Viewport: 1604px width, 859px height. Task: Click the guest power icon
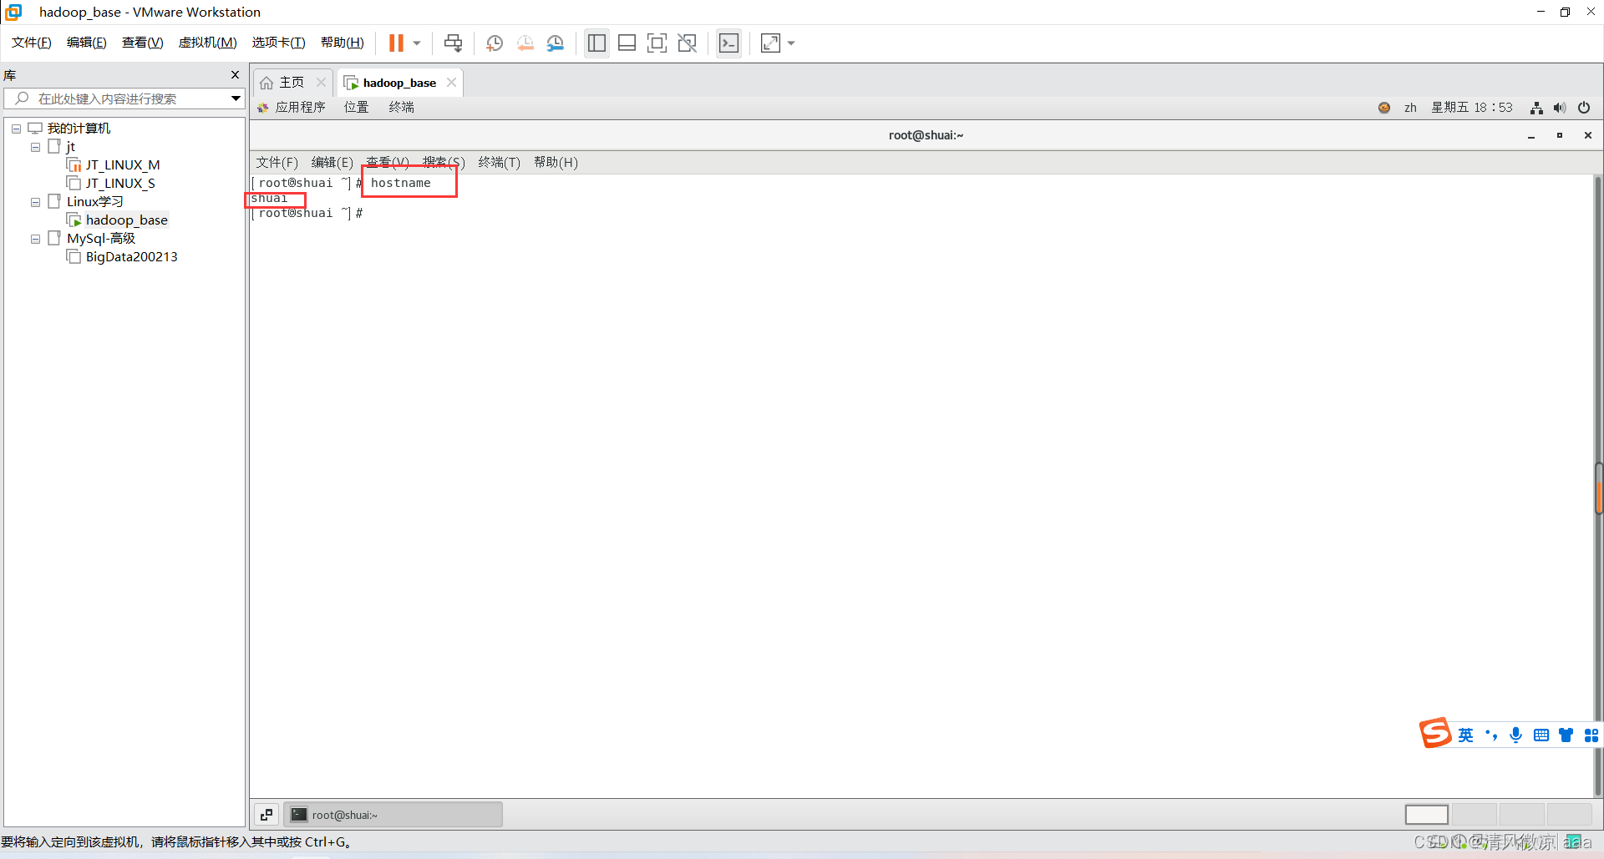tap(1584, 108)
